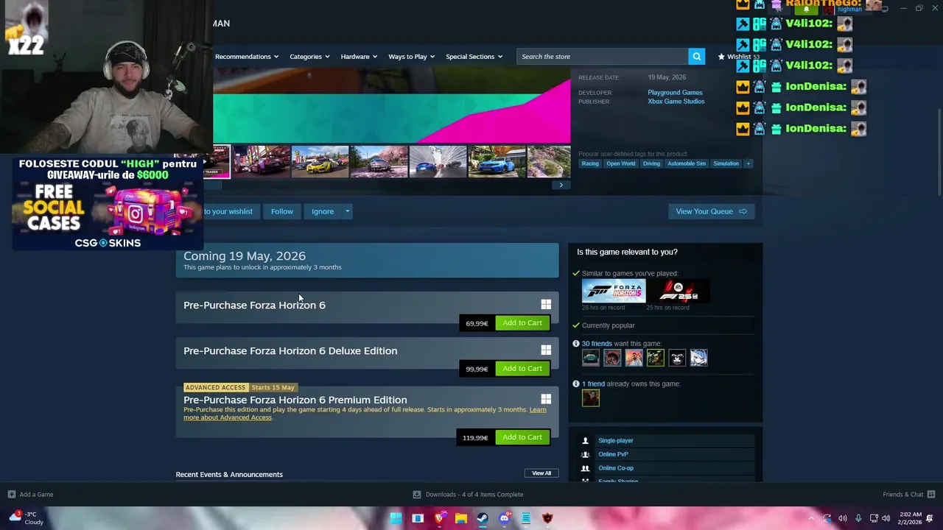Image resolution: width=943 pixels, height=530 pixels.
Task: Open the Friends & Chat icon
Action: coord(931,495)
